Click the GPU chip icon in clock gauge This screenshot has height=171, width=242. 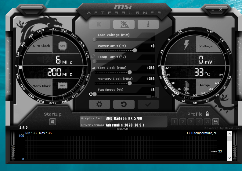63,46
